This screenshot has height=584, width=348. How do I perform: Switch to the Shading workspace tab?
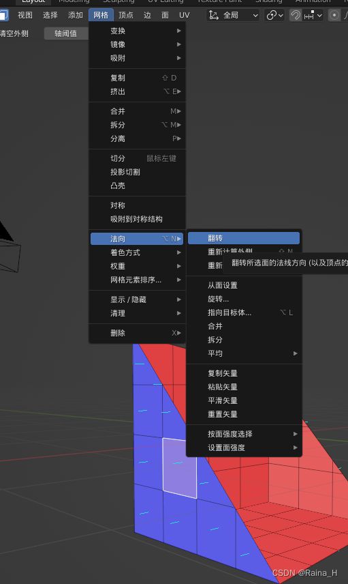point(268,1)
